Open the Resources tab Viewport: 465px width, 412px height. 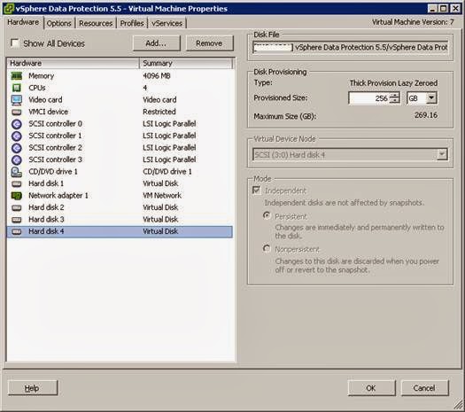(x=96, y=23)
